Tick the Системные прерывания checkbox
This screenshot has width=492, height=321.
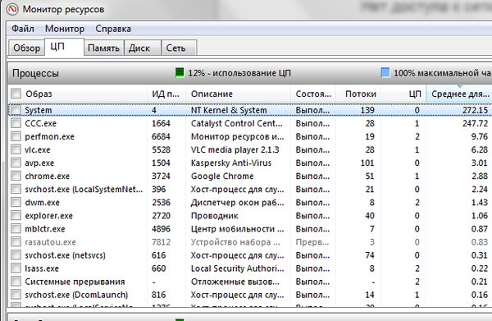[16, 282]
